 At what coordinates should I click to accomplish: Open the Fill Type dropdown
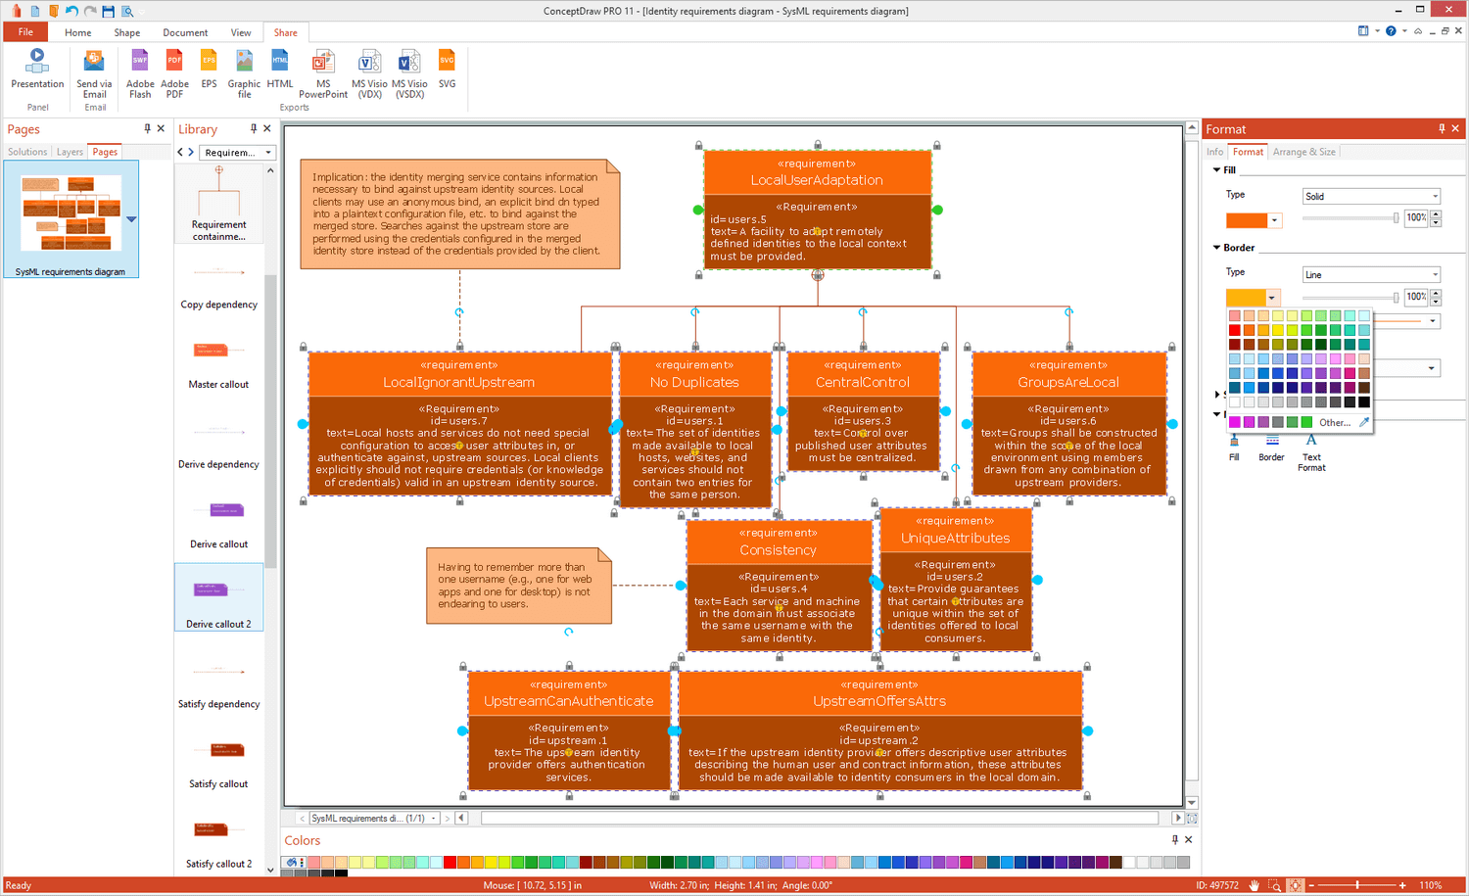tap(1371, 196)
